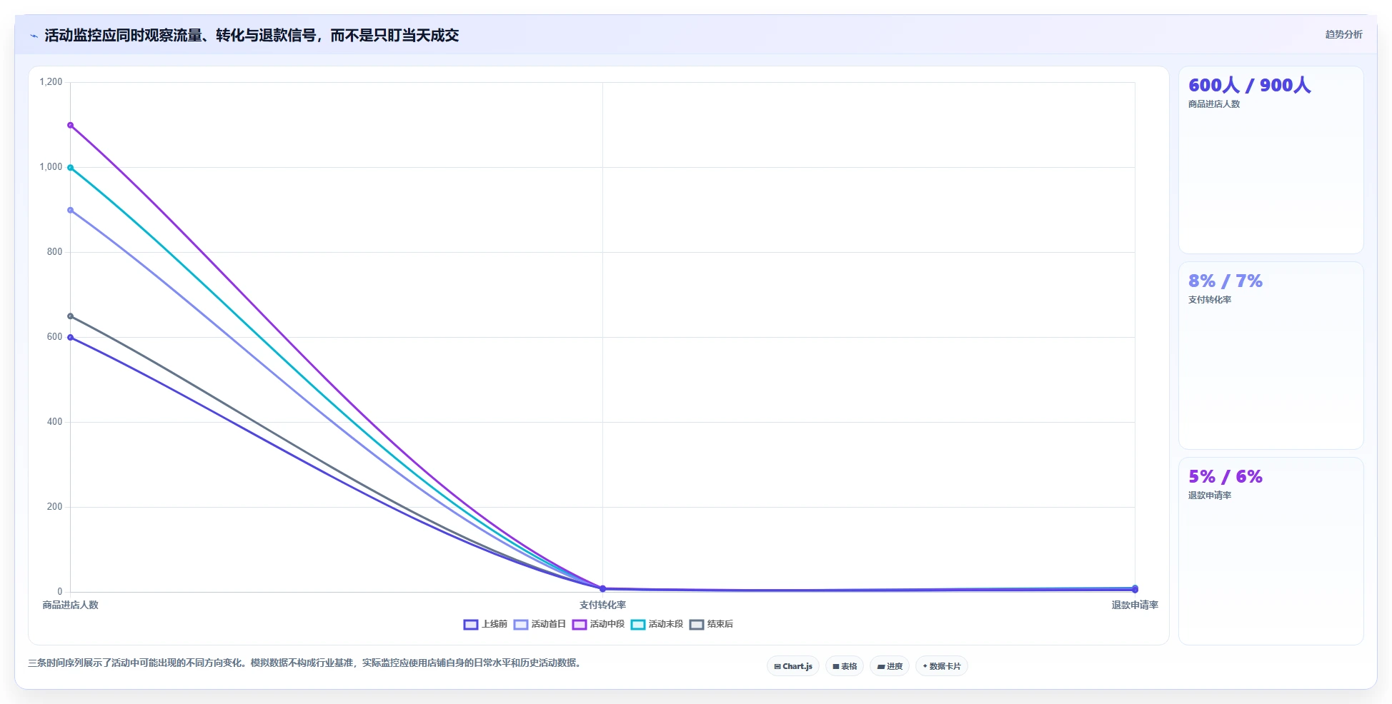Toggle the 结束后 legend series
Viewport: 1392px width, 704px height.
coord(711,624)
